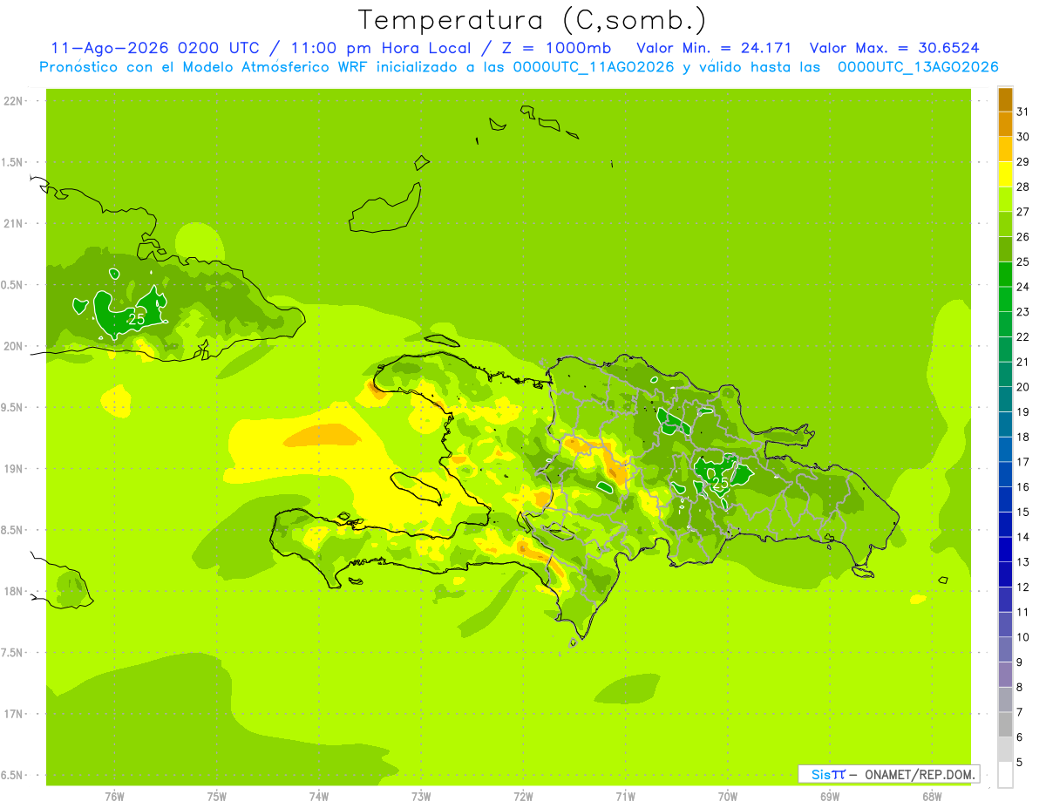The height and width of the screenshot is (808, 1046).
Task: Click the "74W" longitude axis label
Action: click(319, 797)
